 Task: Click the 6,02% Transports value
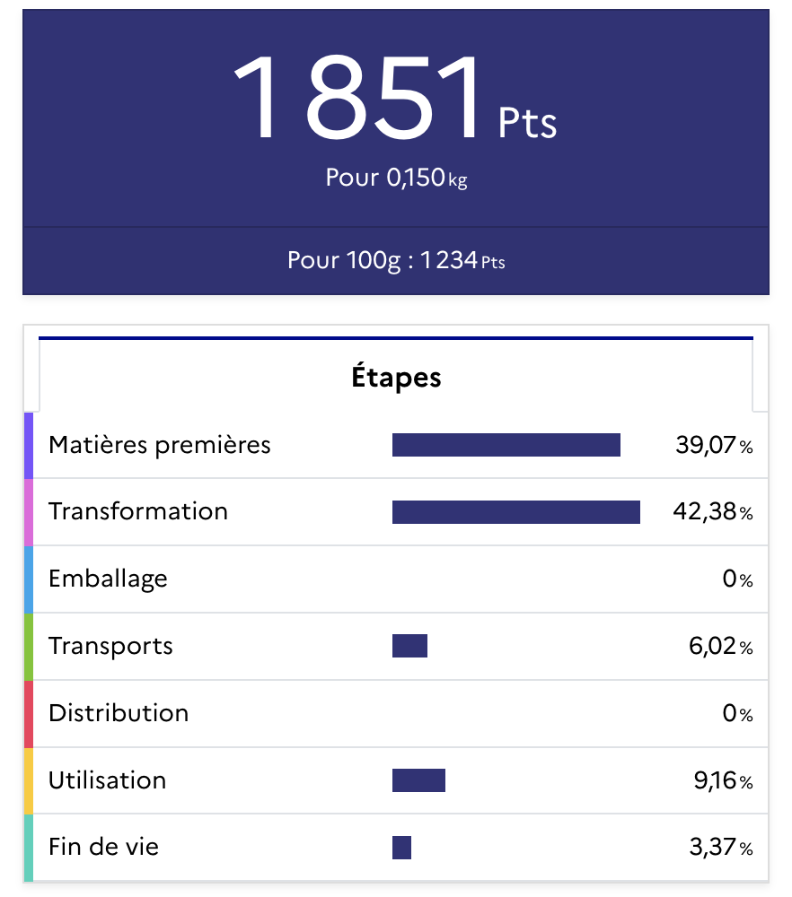tap(721, 647)
